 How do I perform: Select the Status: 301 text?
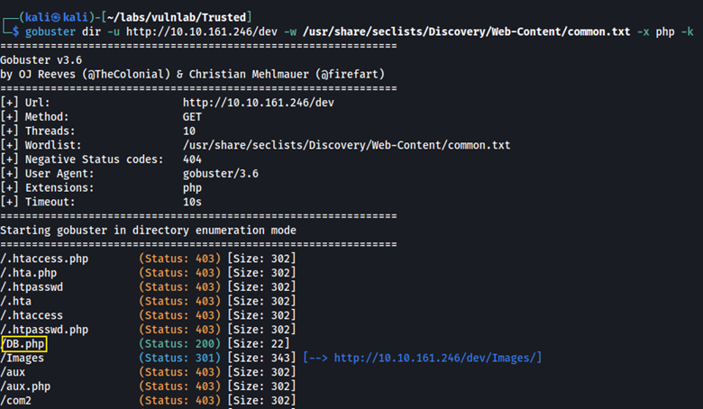coord(179,358)
